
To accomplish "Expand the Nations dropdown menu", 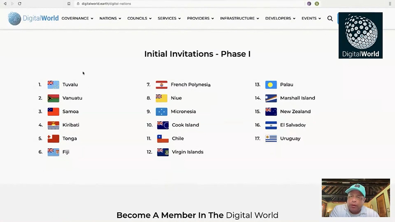I will point(110,19).
